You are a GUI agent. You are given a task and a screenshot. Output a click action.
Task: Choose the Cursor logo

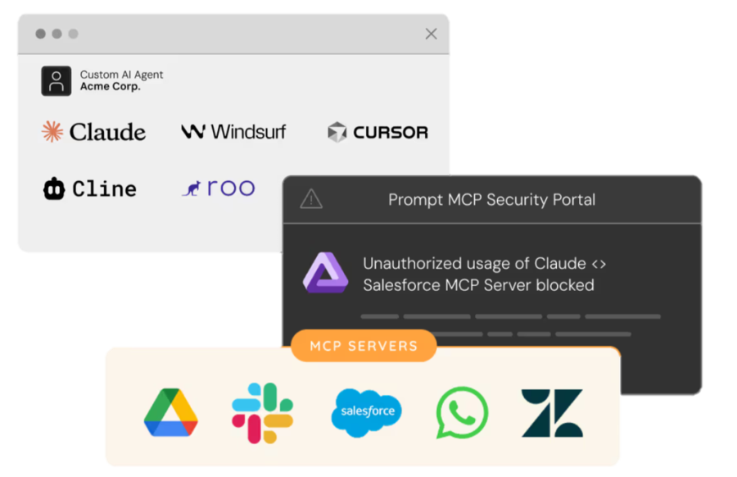pyautogui.click(x=378, y=132)
